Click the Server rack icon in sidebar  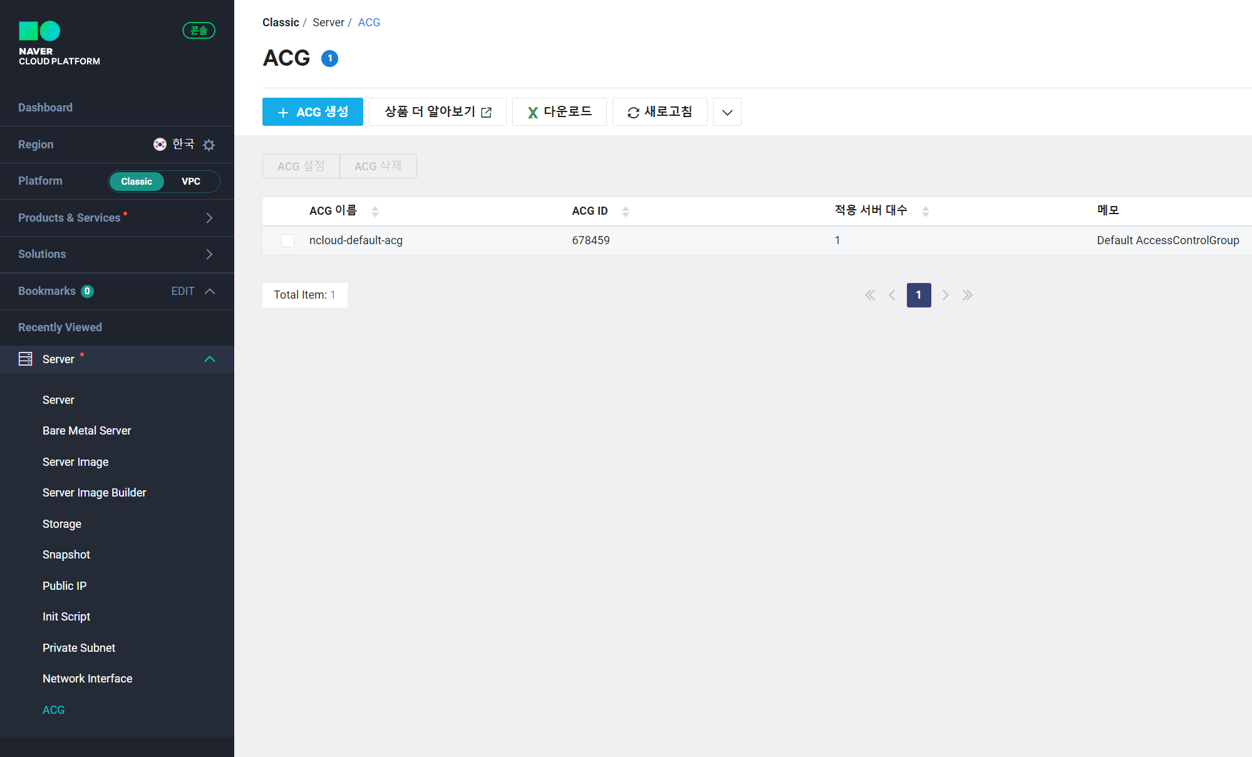[x=25, y=359]
